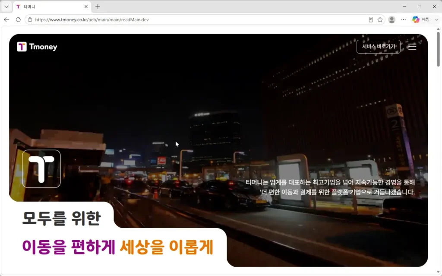
Task: Click the 티머니는 업계를 대표하는 description text
Action: point(330,187)
